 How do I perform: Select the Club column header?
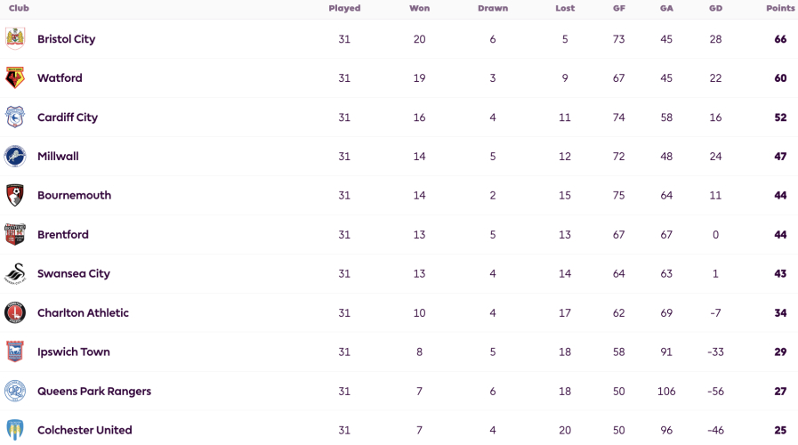click(19, 8)
